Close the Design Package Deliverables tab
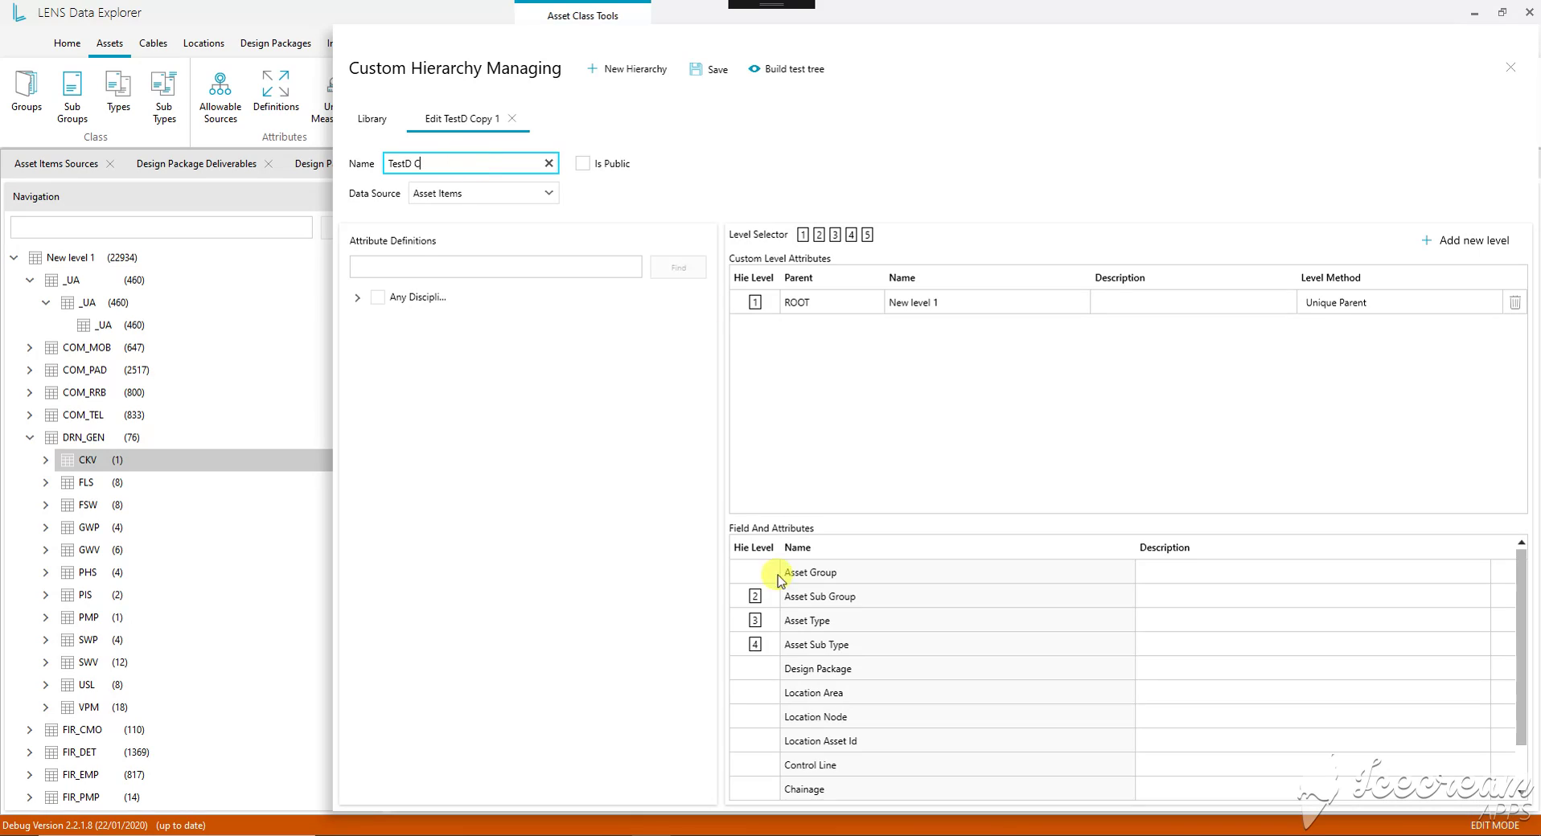The height and width of the screenshot is (836, 1541). coord(269,164)
